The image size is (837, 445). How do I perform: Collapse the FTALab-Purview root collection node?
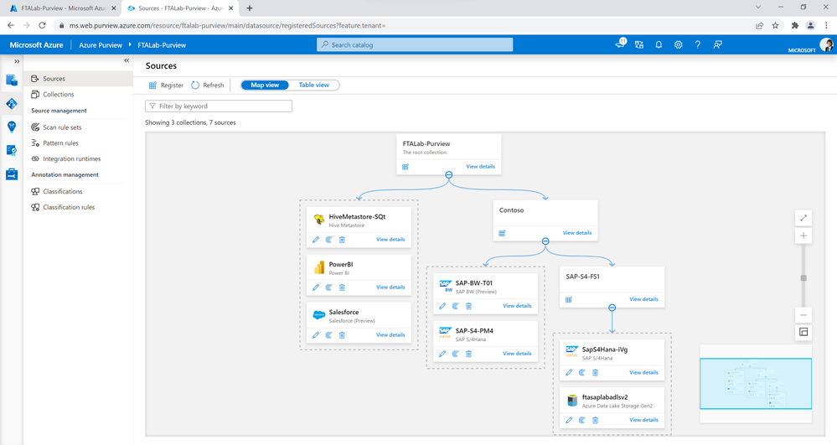[x=449, y=174]
